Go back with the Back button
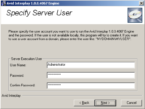 click(84, 103)
